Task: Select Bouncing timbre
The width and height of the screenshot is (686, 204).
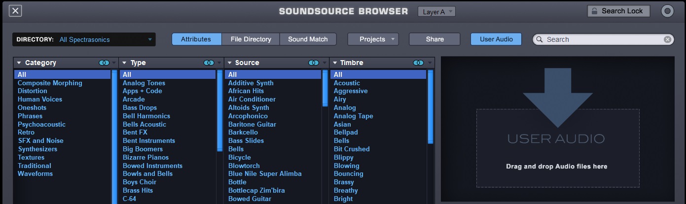Action: 349,173
